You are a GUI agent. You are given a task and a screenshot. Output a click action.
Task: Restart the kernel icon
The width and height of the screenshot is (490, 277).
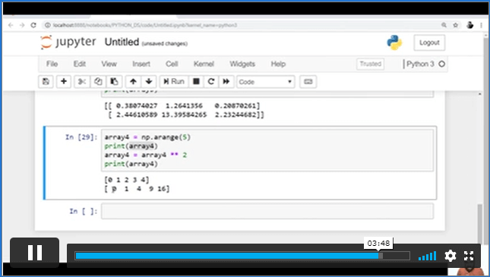211,82
